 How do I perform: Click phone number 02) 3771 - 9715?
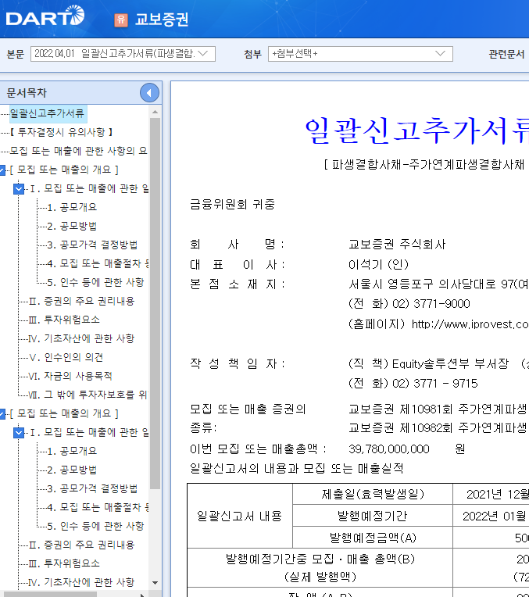pyautogui.click(x=435, y=384)
